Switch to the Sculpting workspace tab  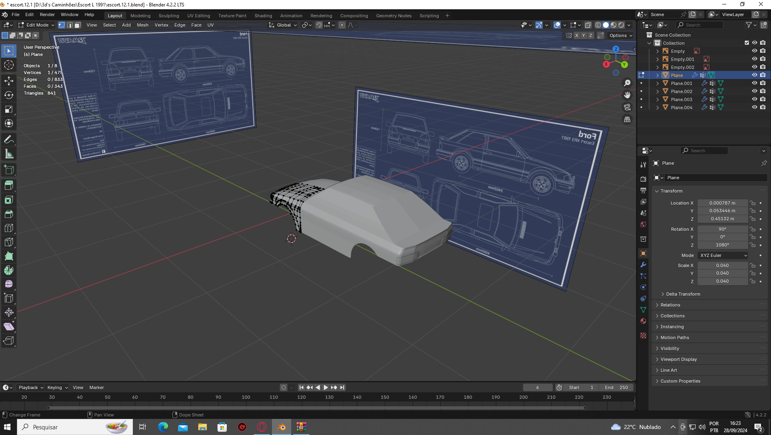(168, 16)
